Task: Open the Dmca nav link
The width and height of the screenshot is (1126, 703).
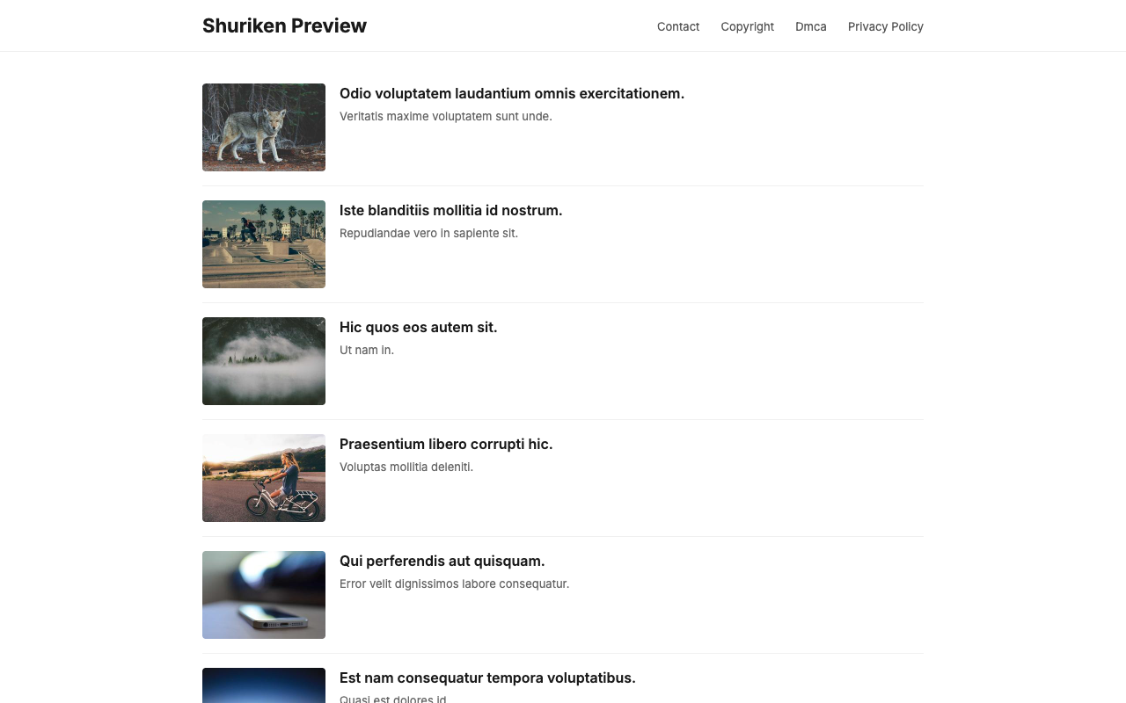Action: click(810, 26)
